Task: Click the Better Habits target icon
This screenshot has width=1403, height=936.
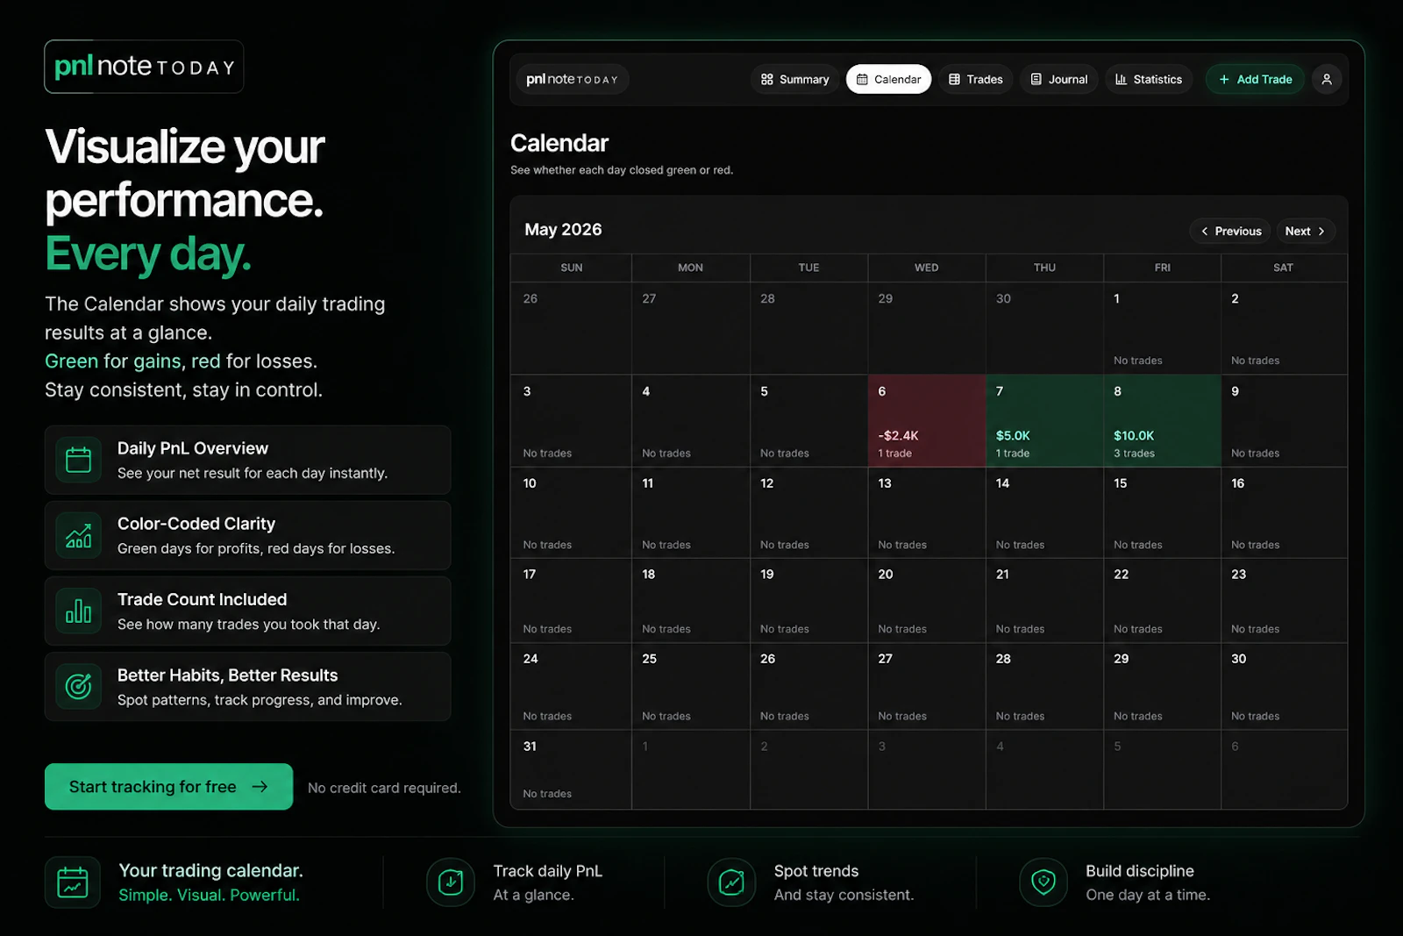Action: point(78,686)
